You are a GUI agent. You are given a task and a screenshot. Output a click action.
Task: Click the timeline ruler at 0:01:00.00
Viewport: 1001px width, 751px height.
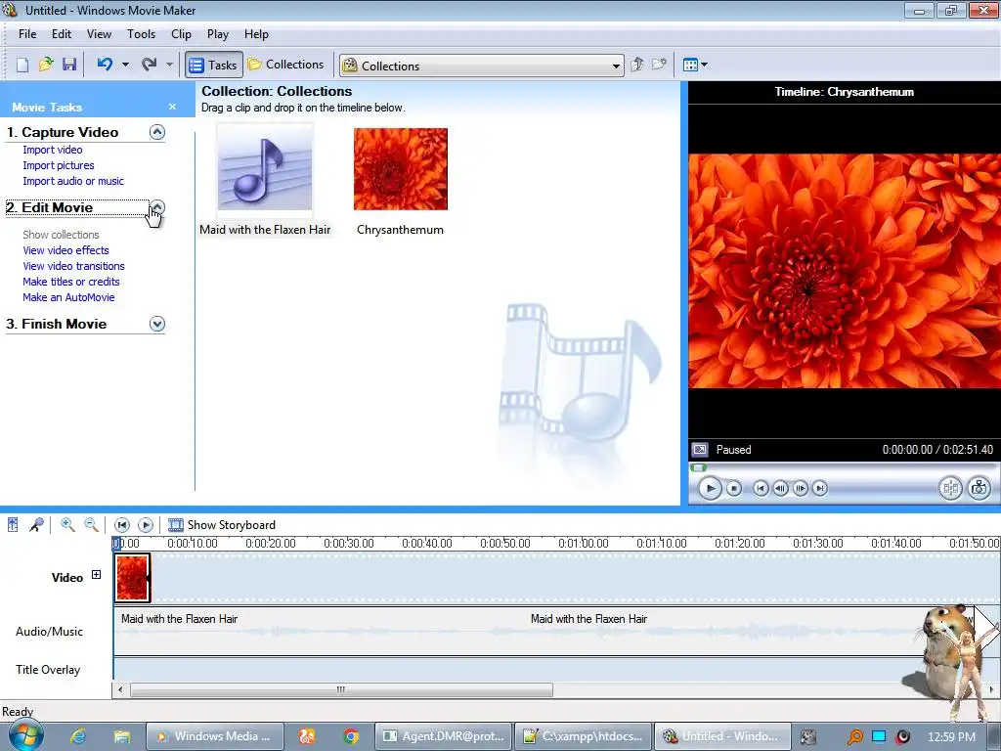pyautogui.click(x=584, y=544)
